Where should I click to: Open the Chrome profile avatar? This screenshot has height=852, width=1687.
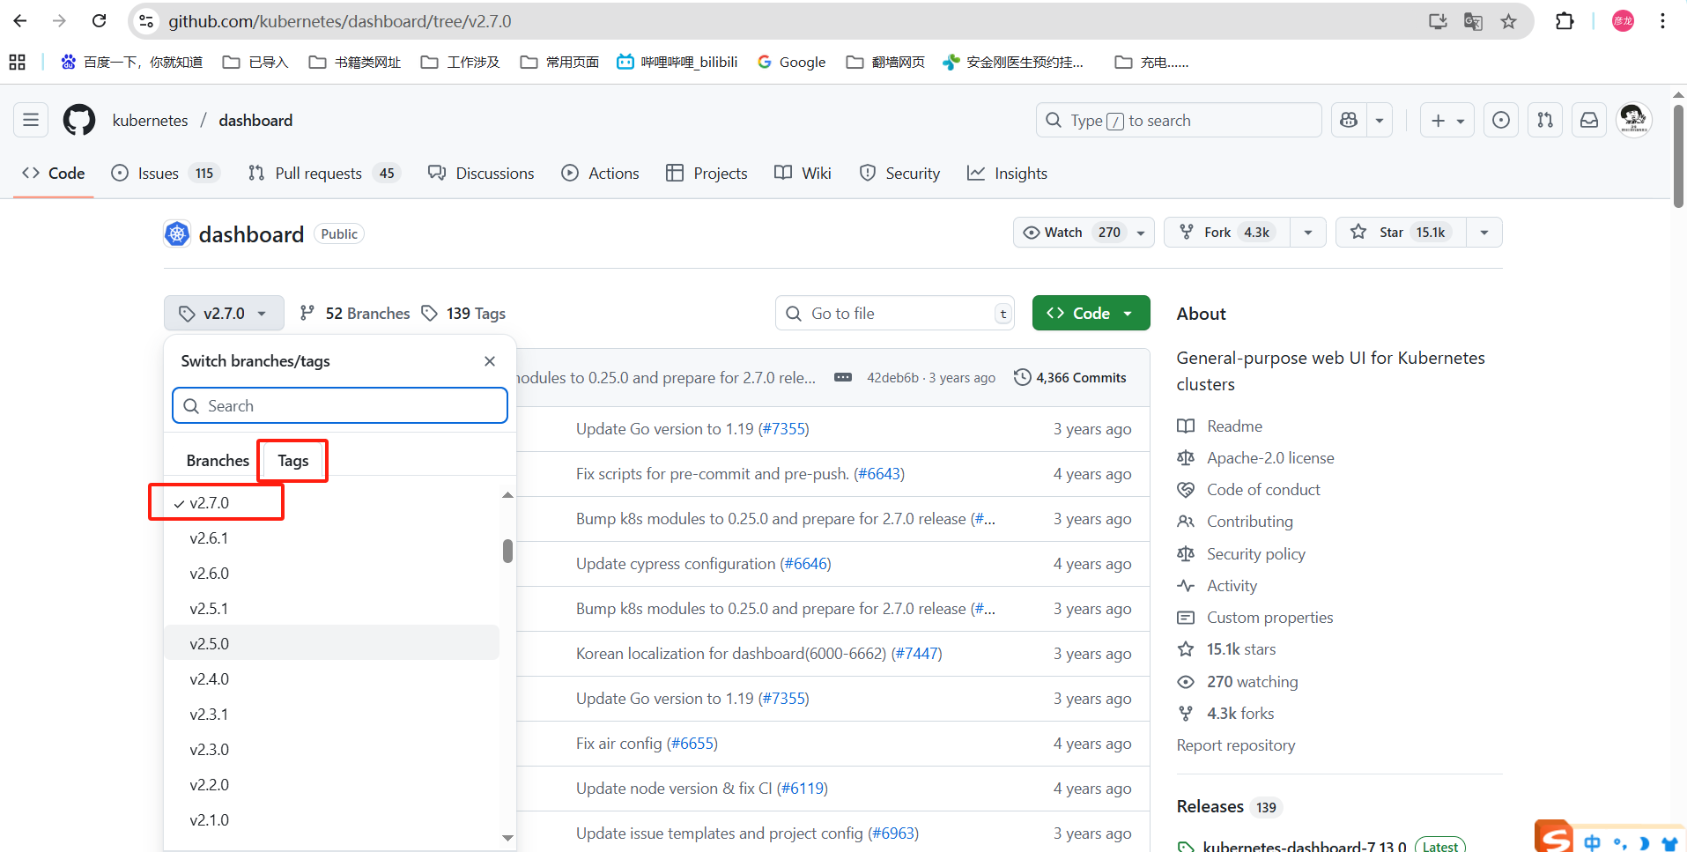coord(1623,21)
